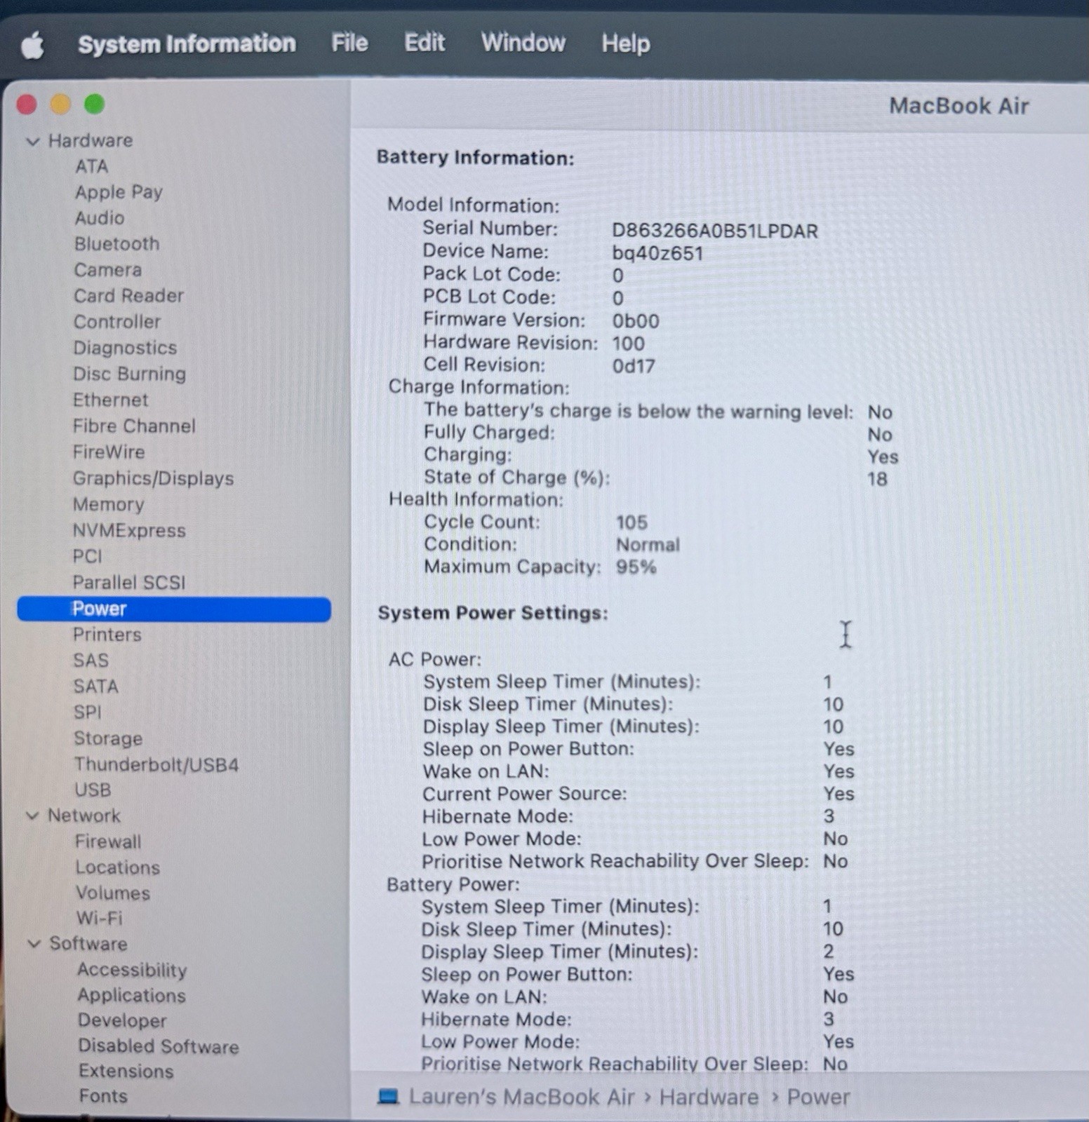Select Fonts under Software
The width and height of the screenshot is (1089, 1122).
pos(103,1096)
